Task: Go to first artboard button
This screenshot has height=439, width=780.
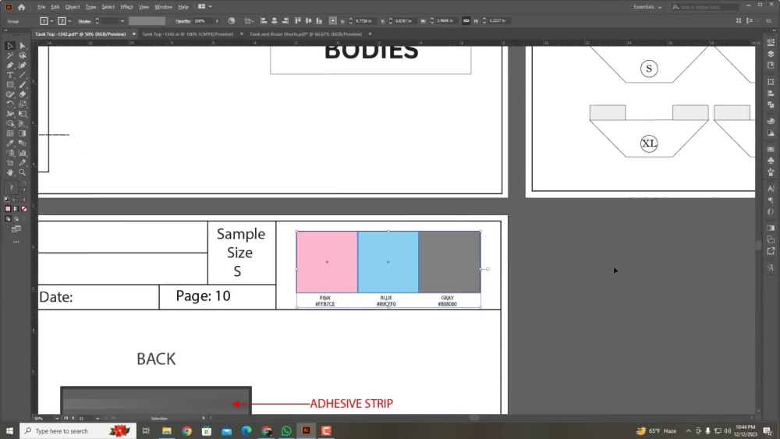Action: click(x=66, y=418)
